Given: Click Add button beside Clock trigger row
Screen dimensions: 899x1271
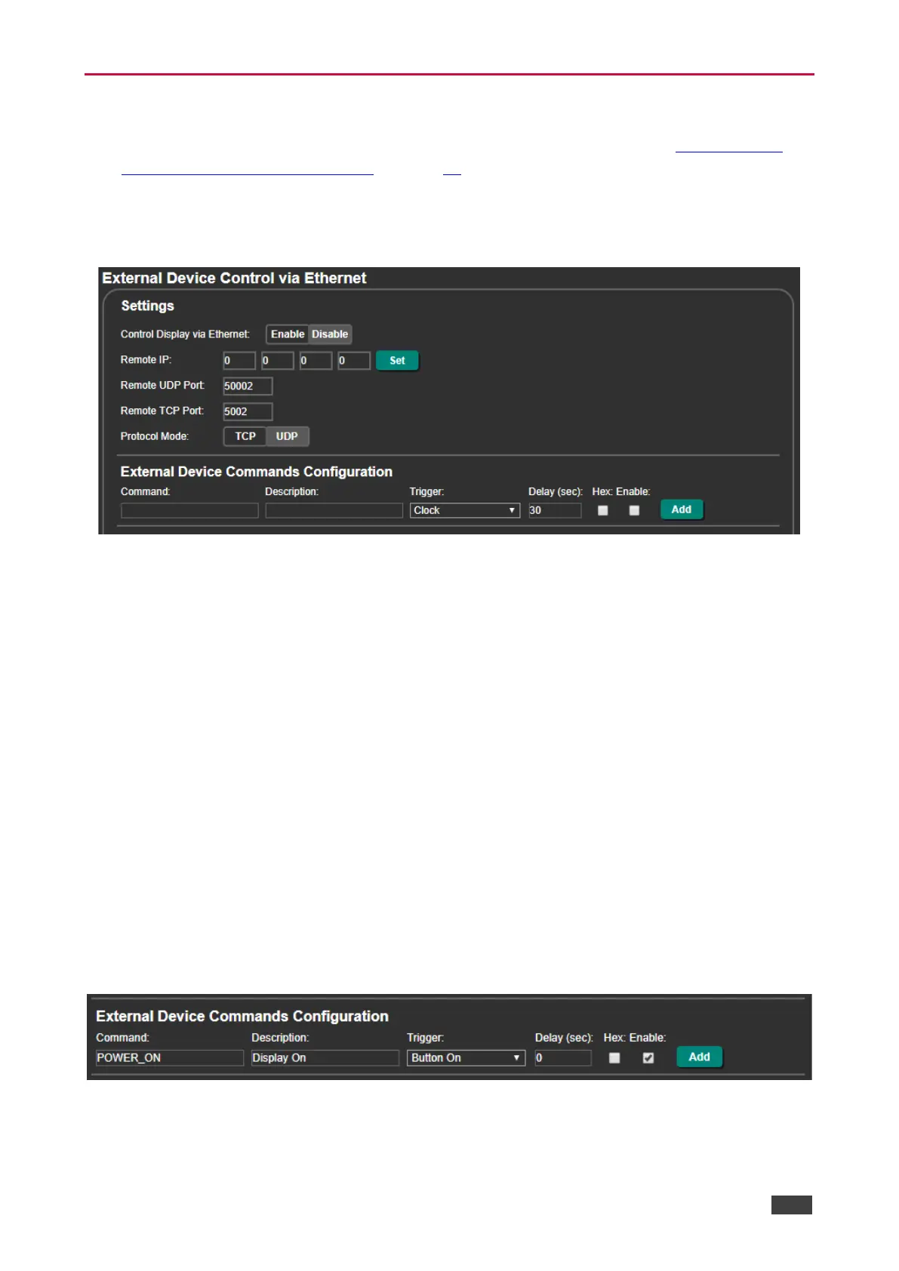Looking at the screenshot, I should pyautogui.click(x=682, y=509).
